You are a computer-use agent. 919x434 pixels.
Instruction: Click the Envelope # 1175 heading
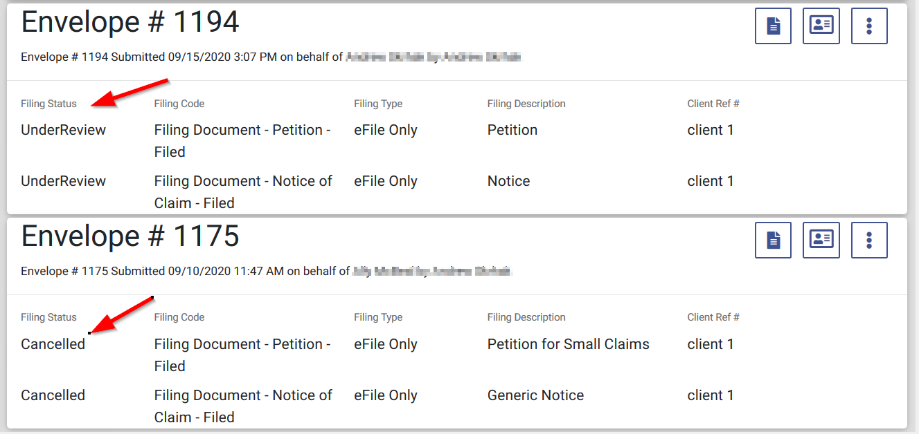[130, 236]
